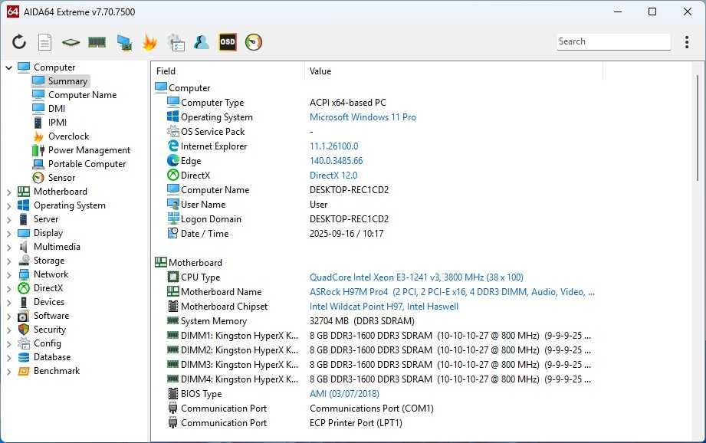This screenshot has width=706, height=443.
Task: Open the QuadCore Intel Xeon E3-1241 link
Action: pyautogui.click(x=416, y=277)
